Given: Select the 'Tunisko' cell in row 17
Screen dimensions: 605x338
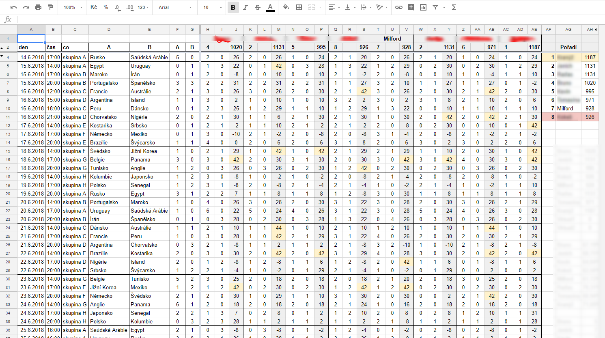Looking at the screenshot, I should (x=109, y=168).
